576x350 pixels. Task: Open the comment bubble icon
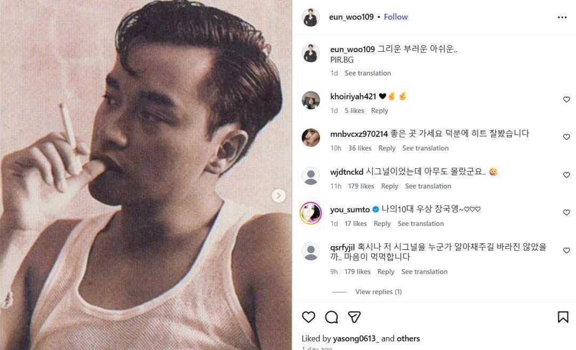[x=332, y=317]
